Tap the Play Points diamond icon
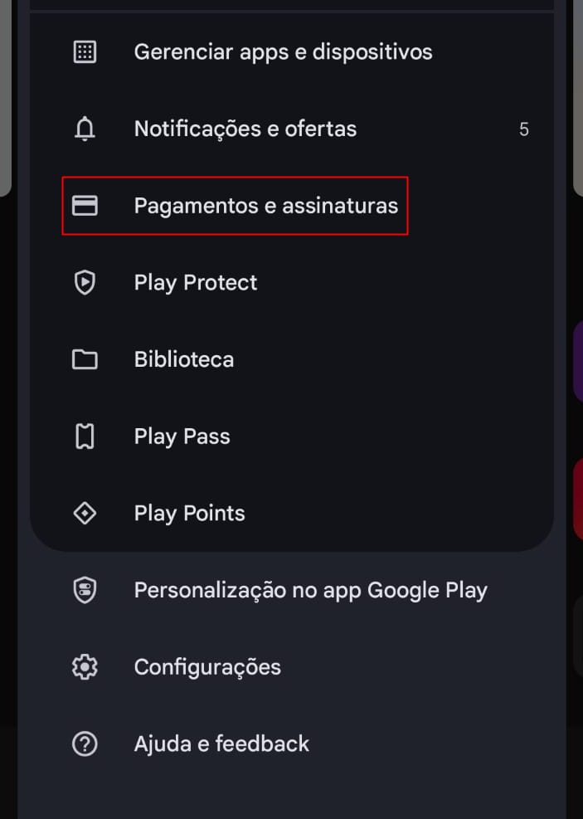 click(x=85, y=513)
